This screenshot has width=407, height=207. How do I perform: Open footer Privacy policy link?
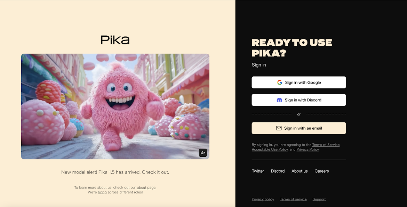[263, 199]
